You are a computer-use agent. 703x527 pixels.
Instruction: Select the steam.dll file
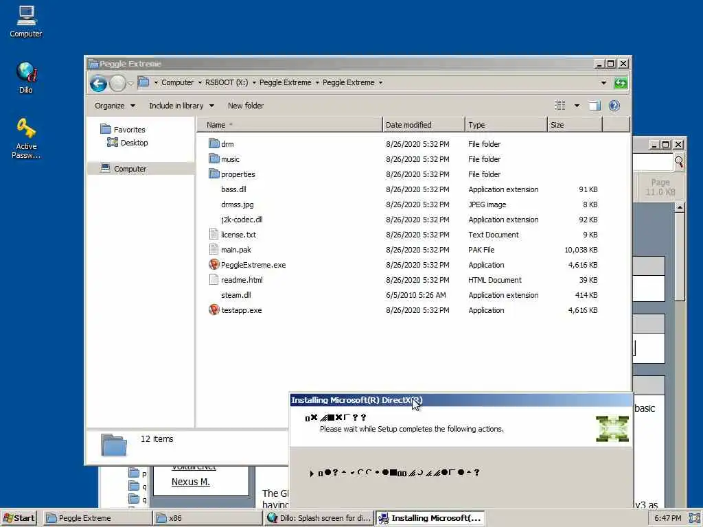point(236,295)
